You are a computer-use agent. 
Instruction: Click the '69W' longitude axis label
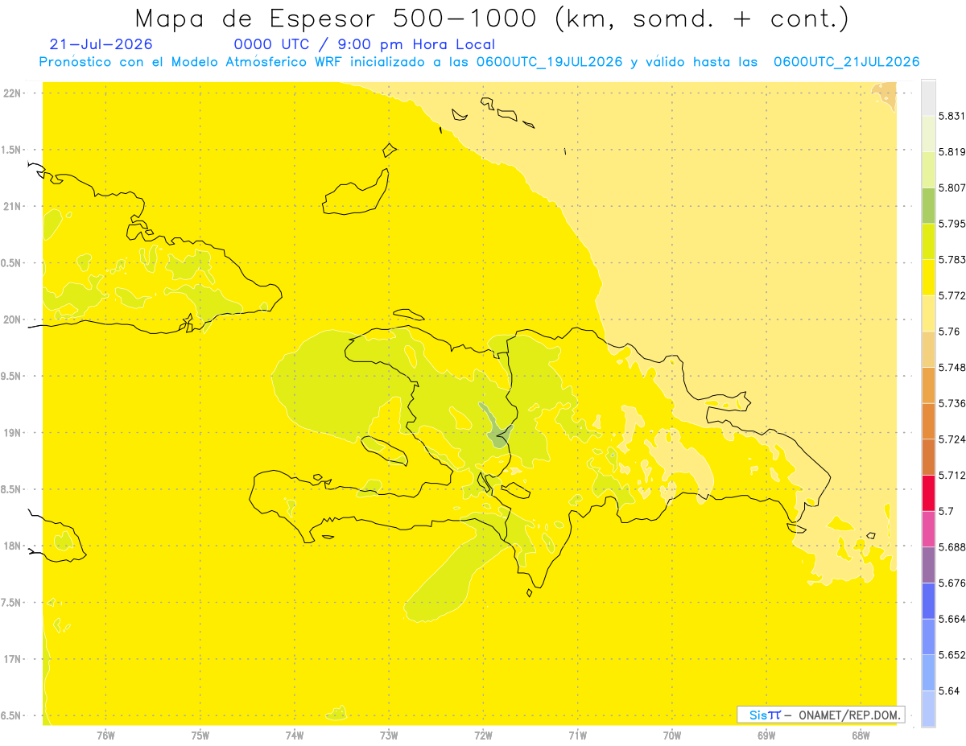click(766, 736)
